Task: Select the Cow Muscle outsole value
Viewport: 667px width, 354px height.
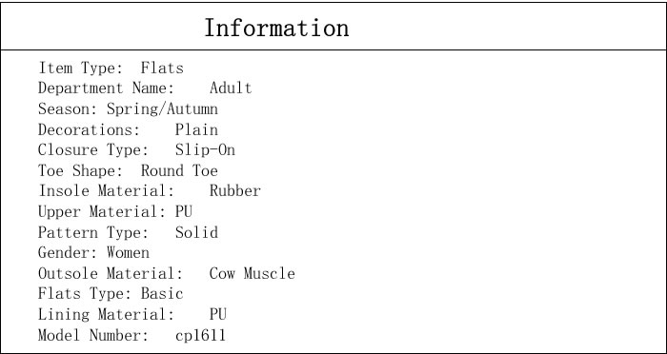Action: pyautogui.click(x=252, y=273)
